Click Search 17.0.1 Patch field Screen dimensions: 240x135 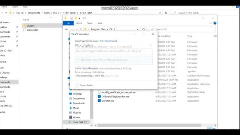click(x=204, y=13)
